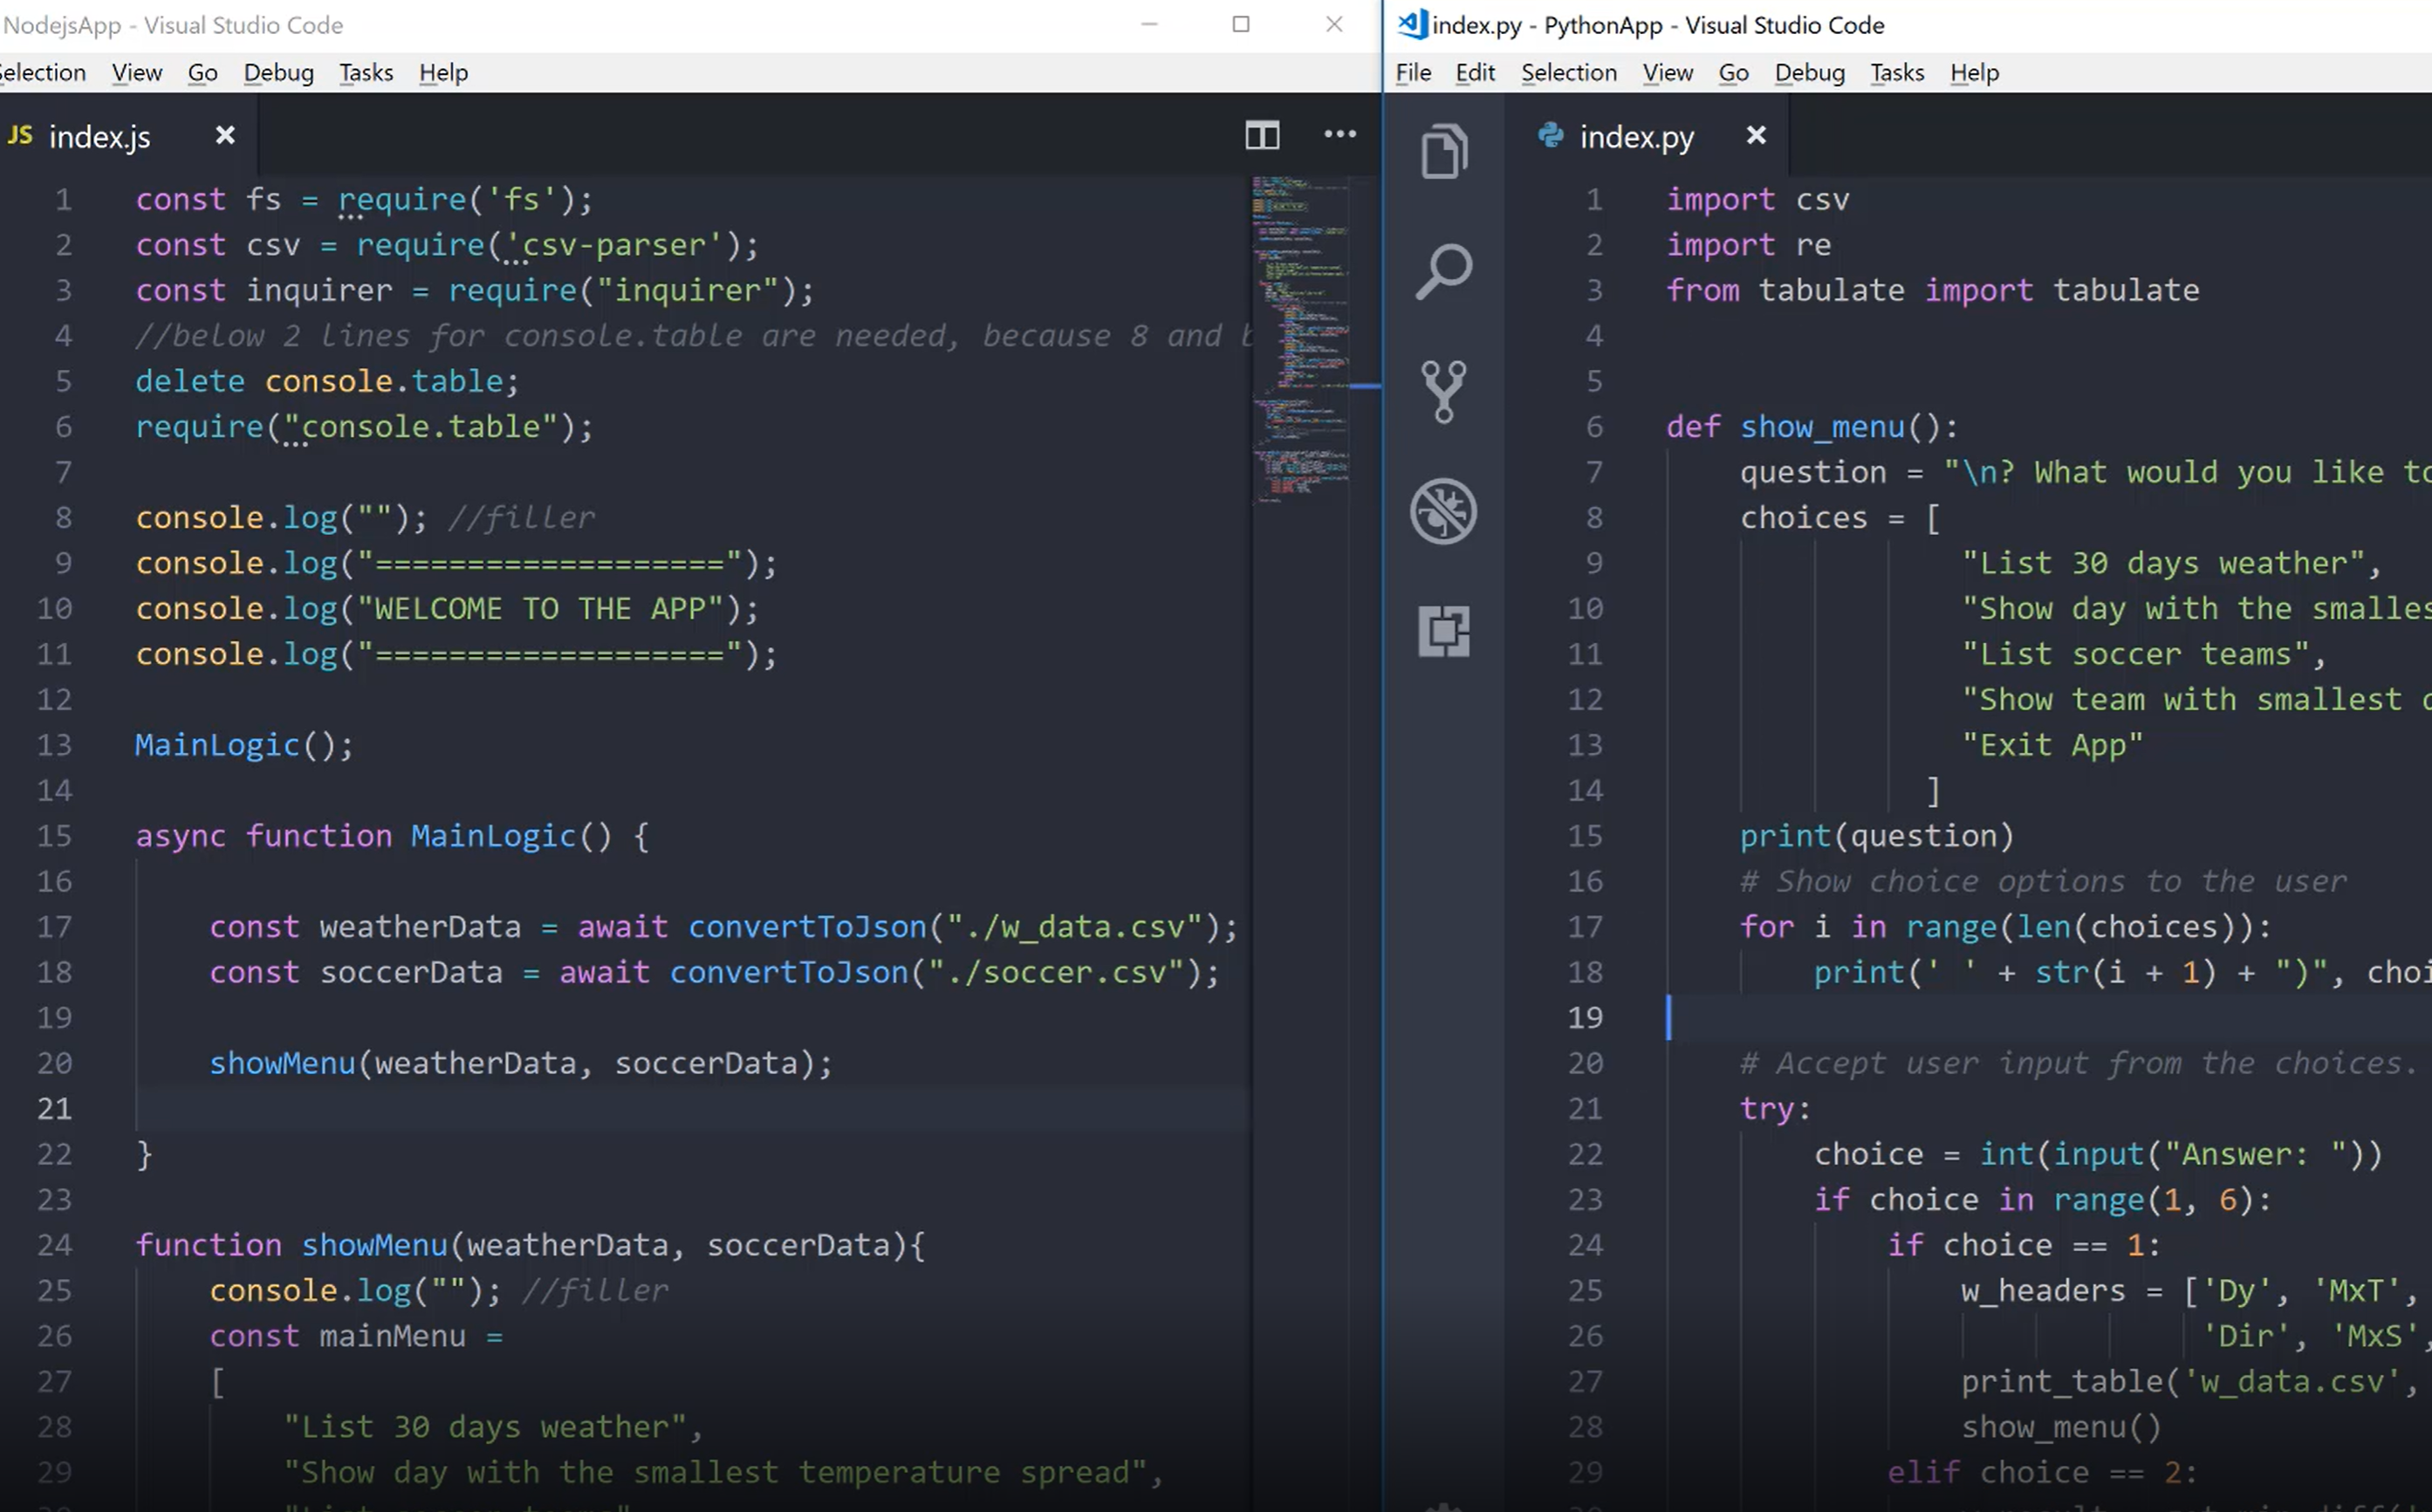The width and height of the screenshot is (2432, 1512).
Task: Open Tasks menu in NodejsApp window
Action: (366, 72)
